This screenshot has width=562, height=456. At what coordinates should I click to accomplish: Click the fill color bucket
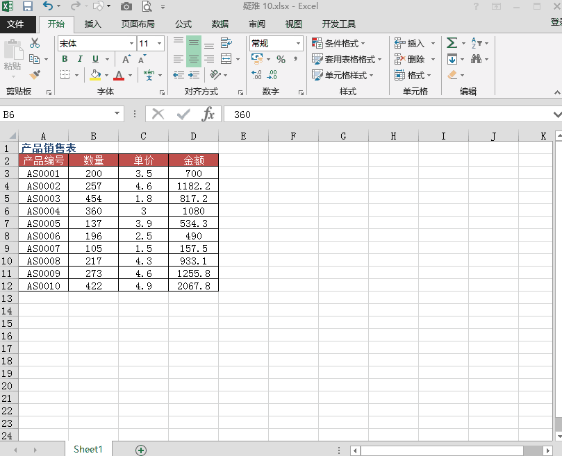95,75
